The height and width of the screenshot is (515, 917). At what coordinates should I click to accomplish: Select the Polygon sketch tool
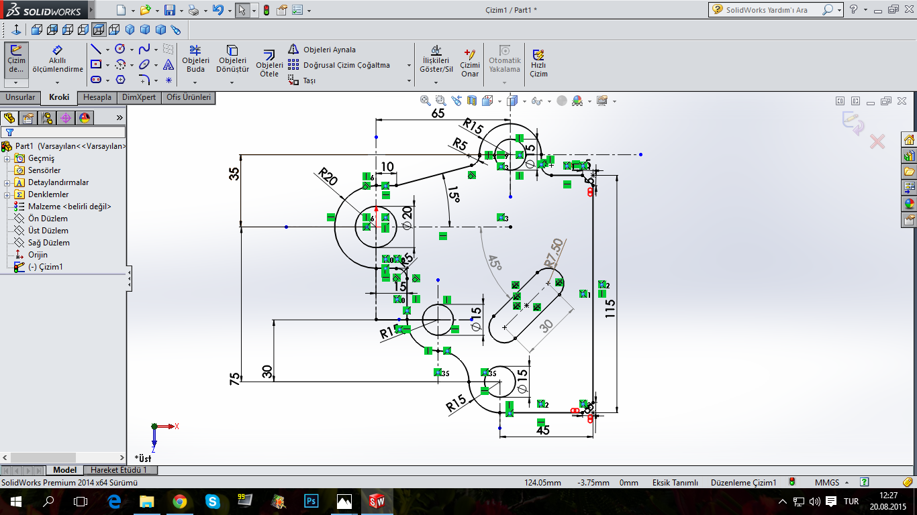pyautogui.click(x=120, y=80)
